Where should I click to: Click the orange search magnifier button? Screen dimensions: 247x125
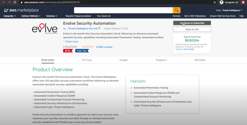[177, 10]
